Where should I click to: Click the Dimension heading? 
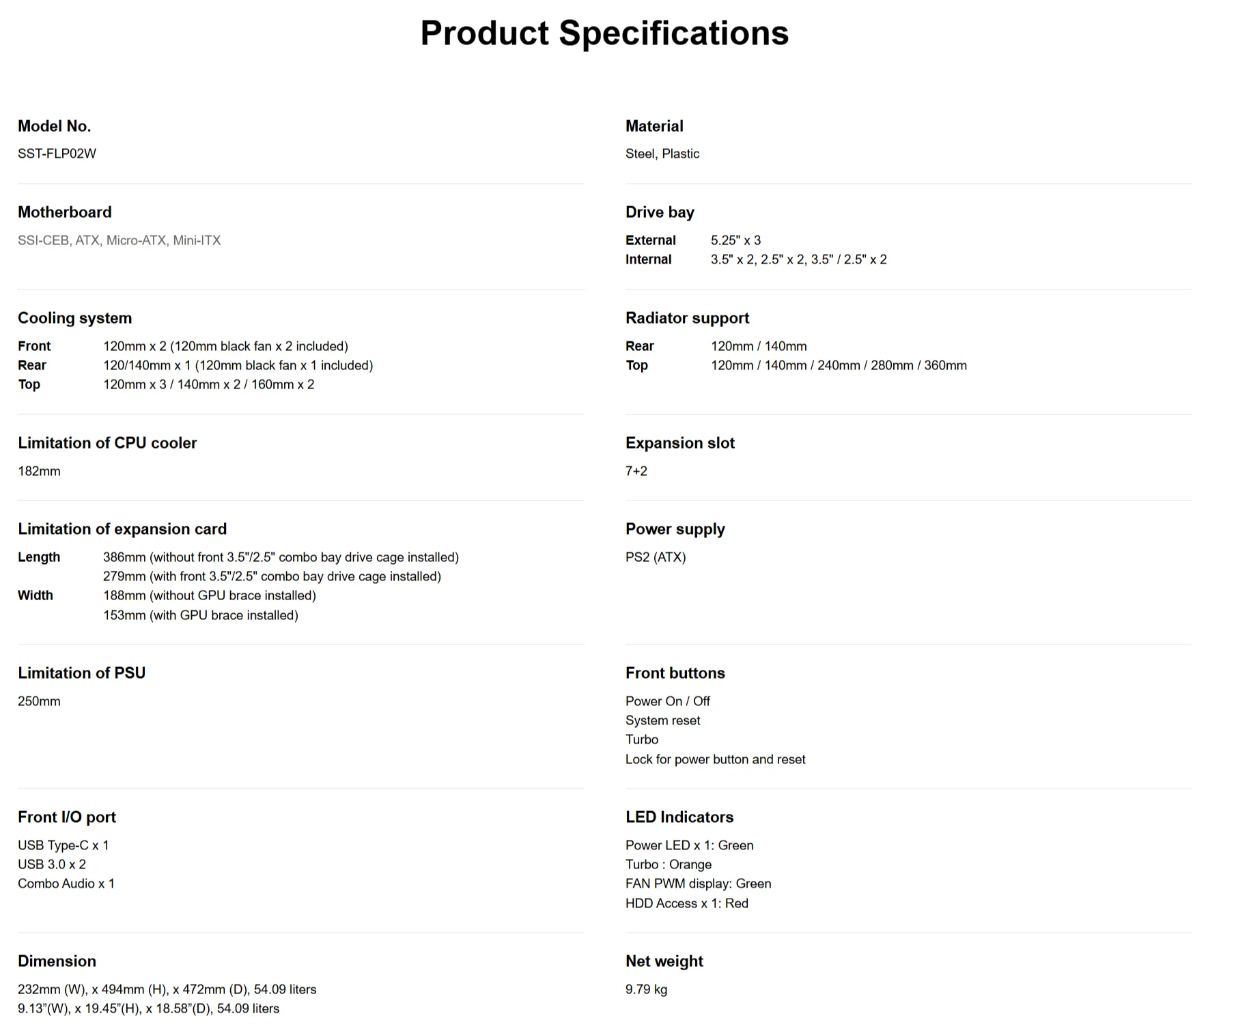[x=57, y=961]
